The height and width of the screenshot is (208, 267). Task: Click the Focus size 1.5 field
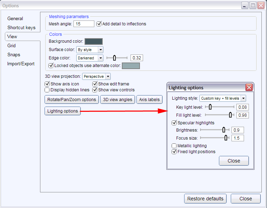tap(238, 138)
